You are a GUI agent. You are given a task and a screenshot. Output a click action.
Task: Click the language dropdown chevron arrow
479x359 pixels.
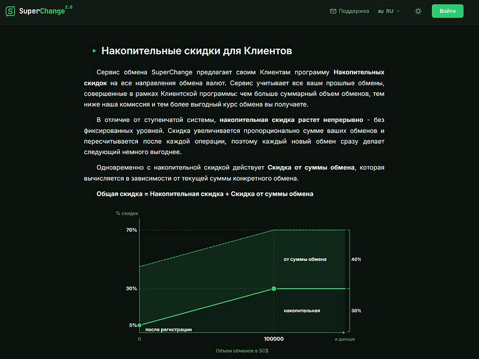tap(399, 11)
